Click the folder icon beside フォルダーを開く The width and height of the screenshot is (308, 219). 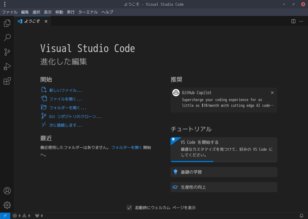tap(44, 107)
